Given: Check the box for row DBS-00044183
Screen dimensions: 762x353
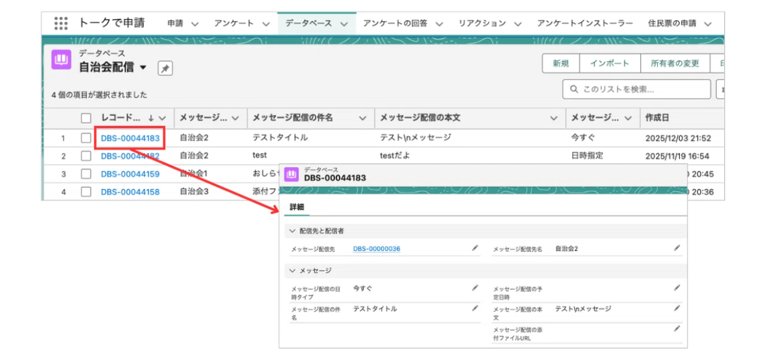Looking at the screenshot, I should tap(86, 138).
